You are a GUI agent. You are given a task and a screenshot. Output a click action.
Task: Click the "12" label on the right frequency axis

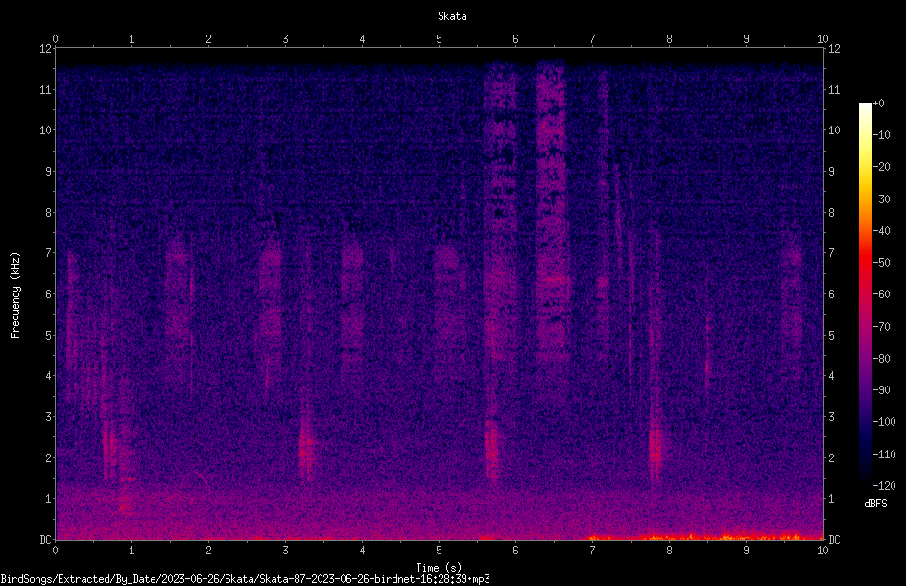point(834,49)
